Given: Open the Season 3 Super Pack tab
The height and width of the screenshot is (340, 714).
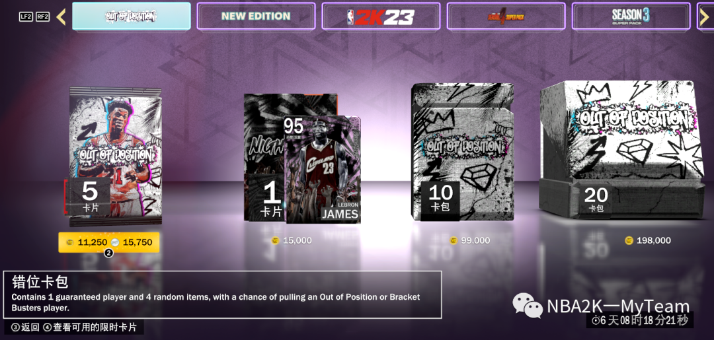Looking at the screenshot, I should point(631,17).
